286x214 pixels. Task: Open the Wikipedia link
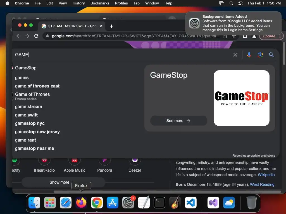tap(266, 175)
